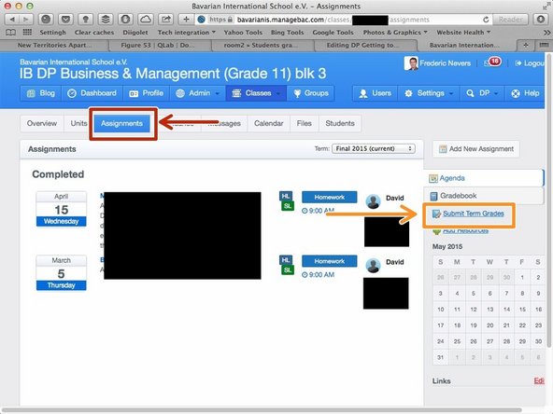Click the vertical page scrollbar
The height and width of the screenshot is (414, 553).
click(548, 200)
